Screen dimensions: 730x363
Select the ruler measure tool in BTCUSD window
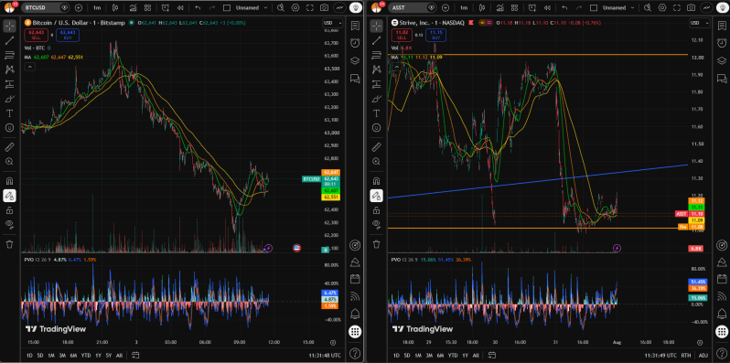coord(9,147)
